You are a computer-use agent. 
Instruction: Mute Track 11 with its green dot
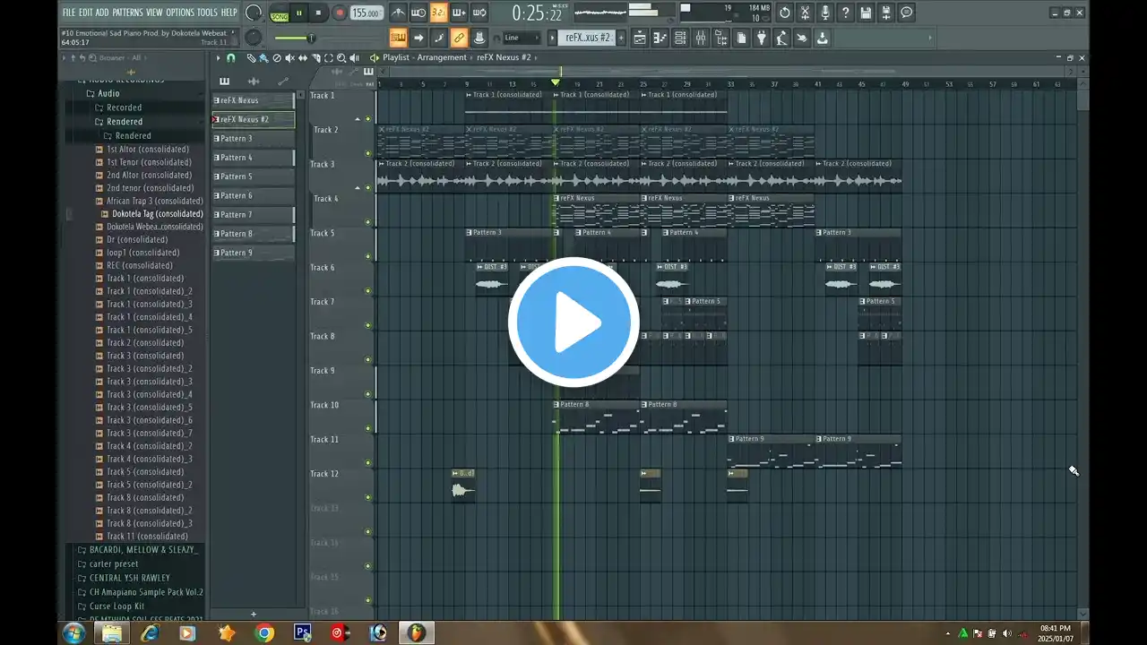[x=367, y=463]
